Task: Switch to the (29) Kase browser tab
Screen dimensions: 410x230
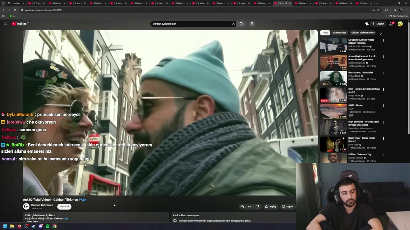Action: 56,3
